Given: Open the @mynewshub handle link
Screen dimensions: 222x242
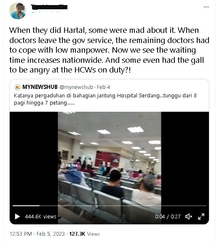Looking at the screenshot, I should tap(76, 87).
